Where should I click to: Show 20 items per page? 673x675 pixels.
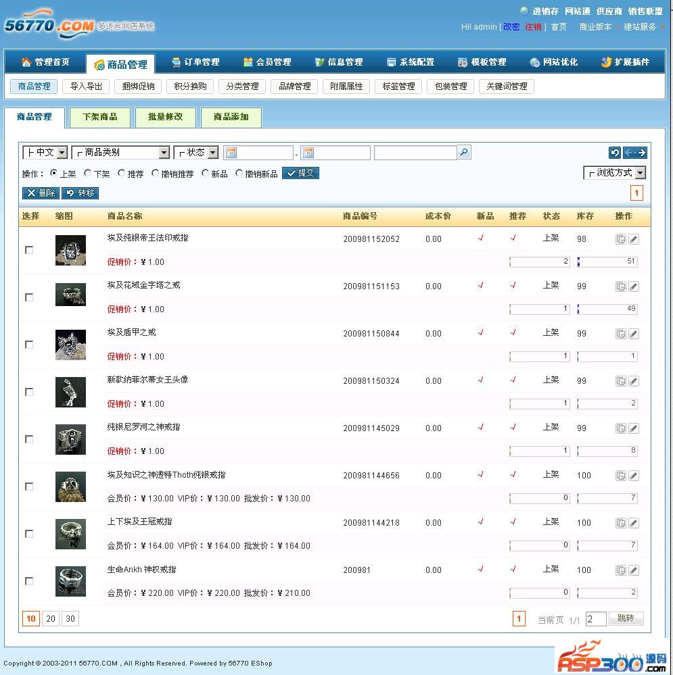(51, 619)
